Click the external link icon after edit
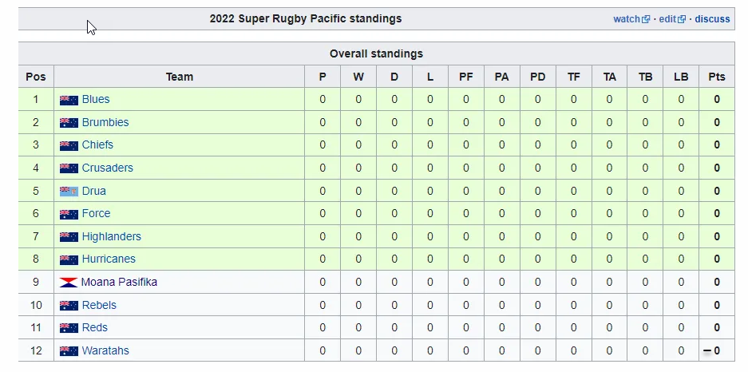The image size is (748, 372). [682, 19]
